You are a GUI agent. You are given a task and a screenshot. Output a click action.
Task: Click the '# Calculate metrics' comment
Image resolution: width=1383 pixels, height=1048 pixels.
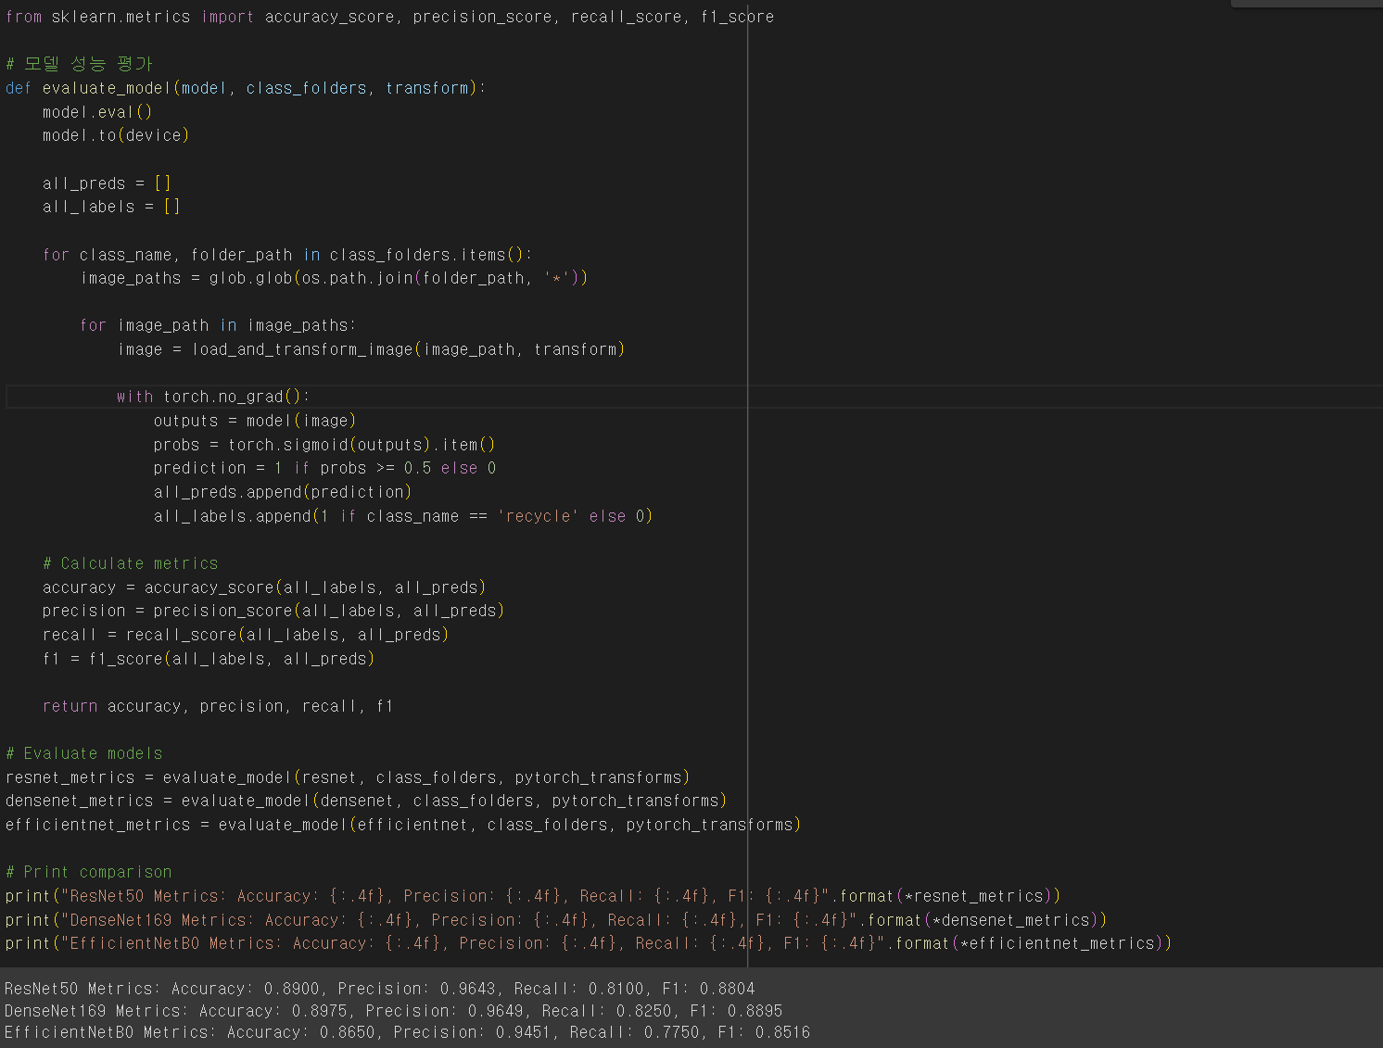(x=131, y=563)
